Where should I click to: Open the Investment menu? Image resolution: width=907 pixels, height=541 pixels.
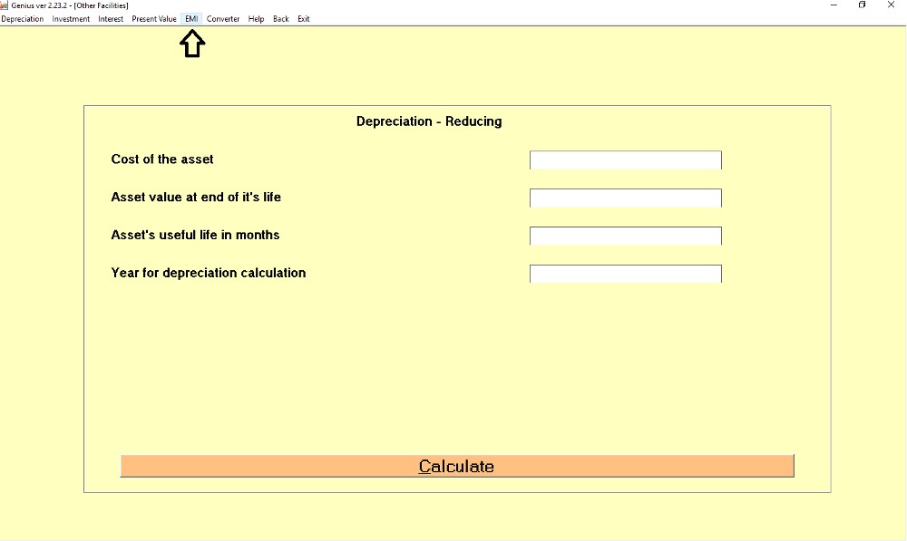71,19
